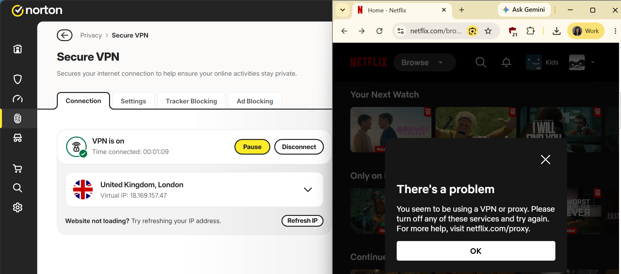The height and width of the screenshot is (274, 621).
Task: Open Chrome tab search dropdown arrow
Action: click(342, 10)
